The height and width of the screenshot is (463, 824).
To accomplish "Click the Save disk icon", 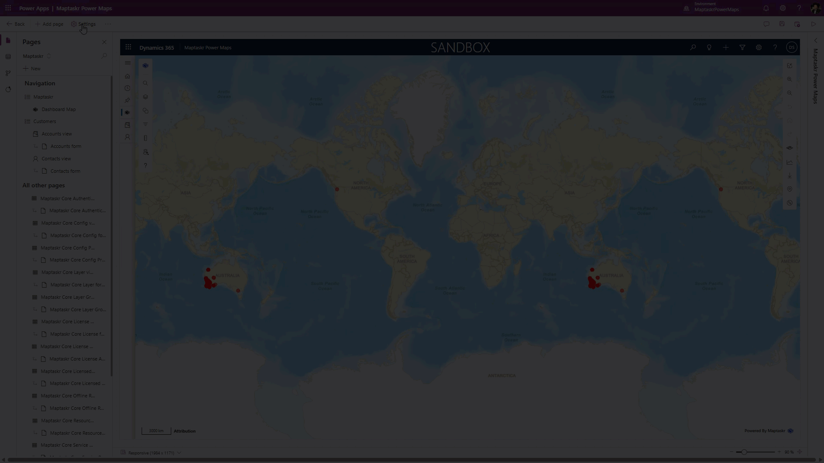I will tap(782, 24).
